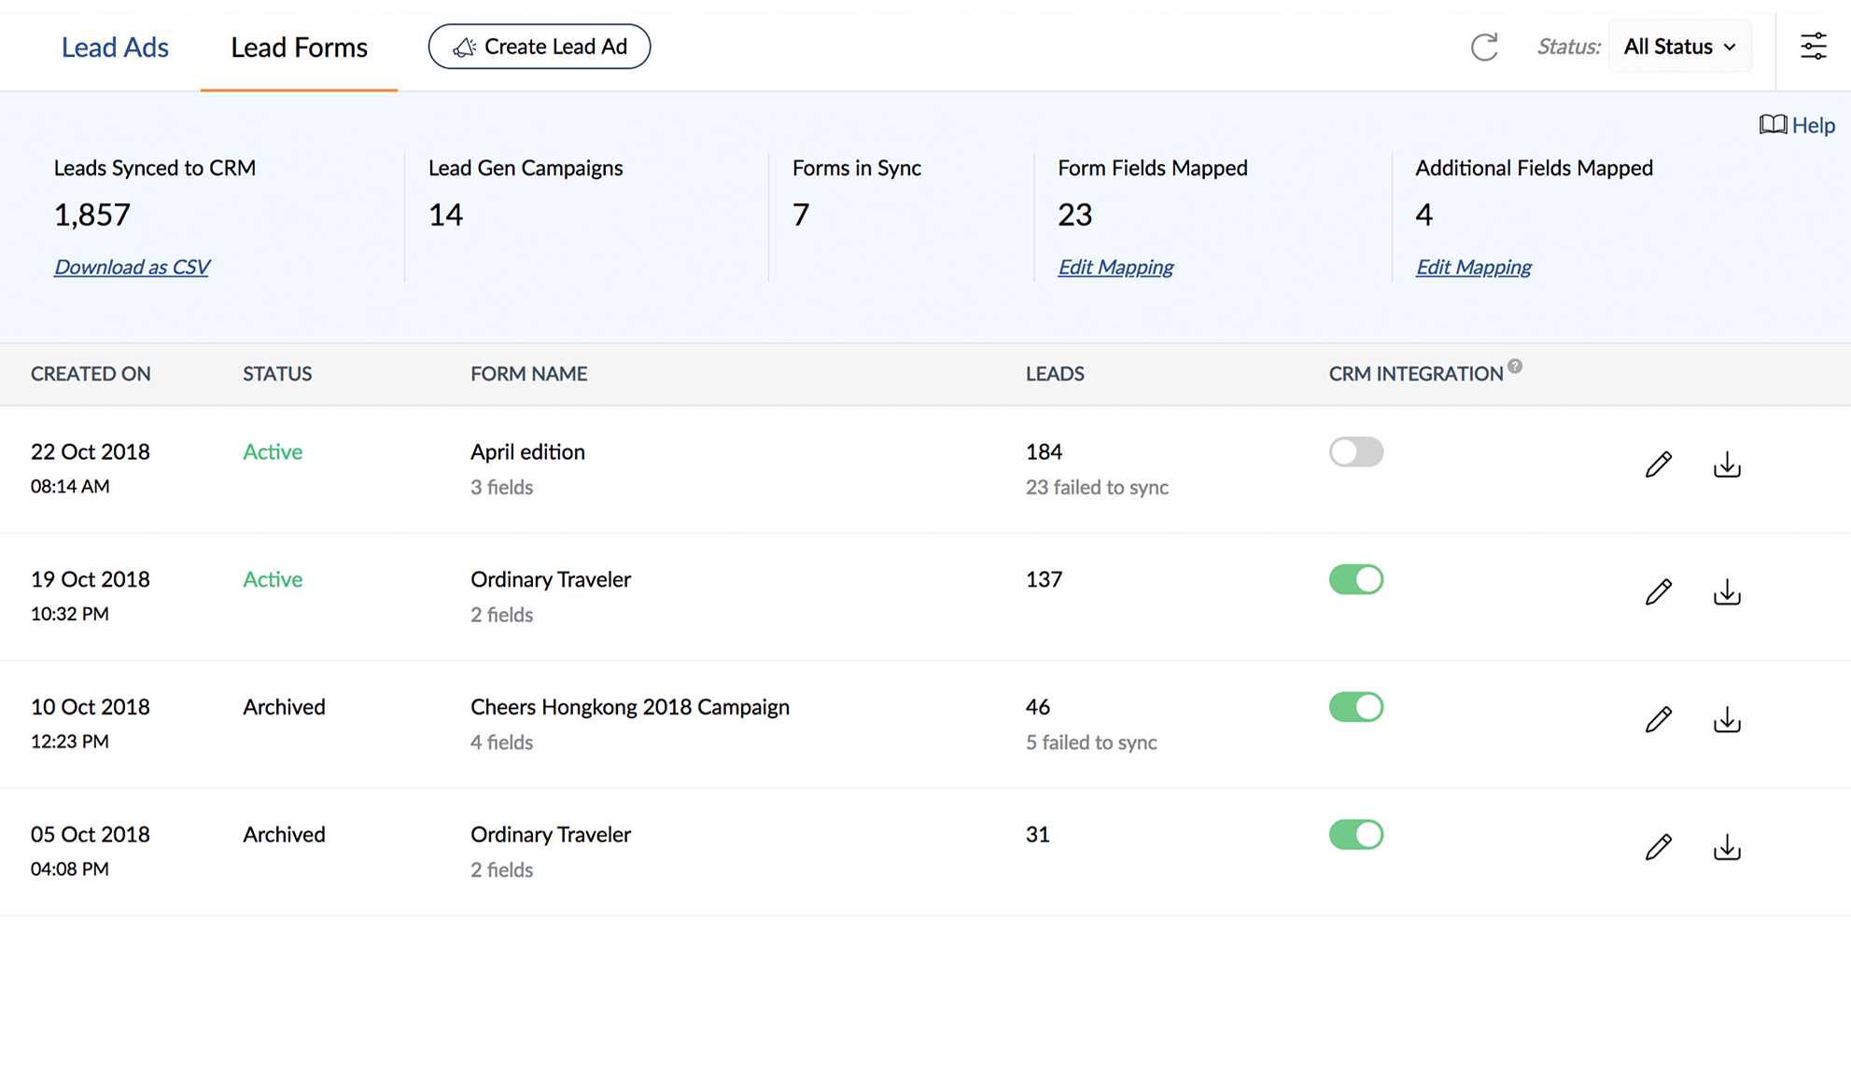Viewport: 1851px width, 1082px height.
Task: Click the LEADS column header
Action: pos(1055,374)
